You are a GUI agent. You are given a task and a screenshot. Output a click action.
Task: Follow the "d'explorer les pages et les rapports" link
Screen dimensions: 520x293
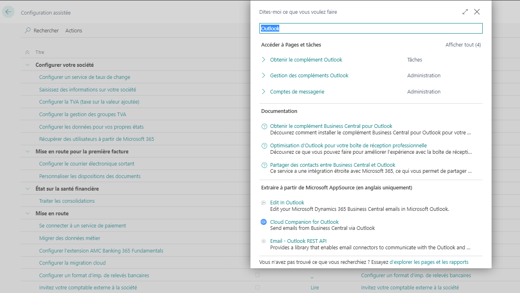coord(429,262)
